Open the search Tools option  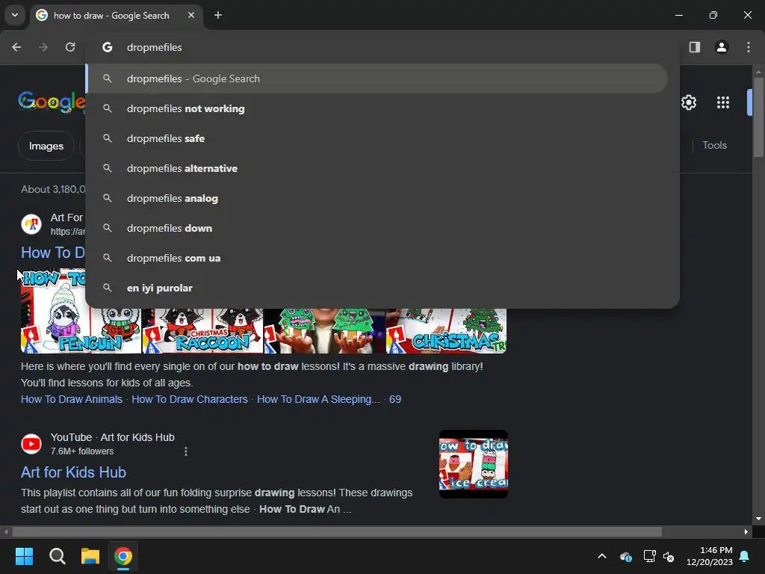tap(714, 146)
